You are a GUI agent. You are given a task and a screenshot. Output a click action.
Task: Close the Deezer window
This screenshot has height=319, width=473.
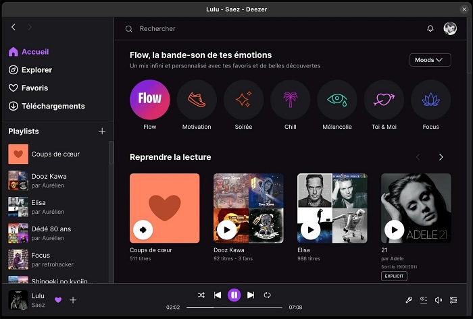pos(464,9)
